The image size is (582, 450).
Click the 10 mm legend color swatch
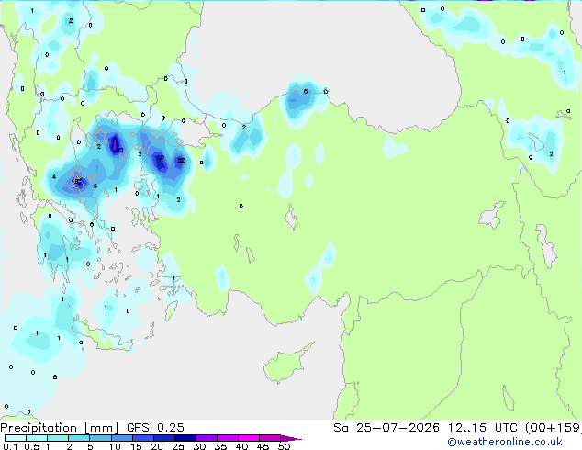pos(122,438)
